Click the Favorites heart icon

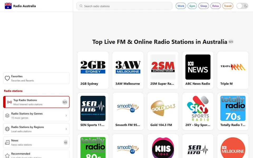tap(7, 78)
